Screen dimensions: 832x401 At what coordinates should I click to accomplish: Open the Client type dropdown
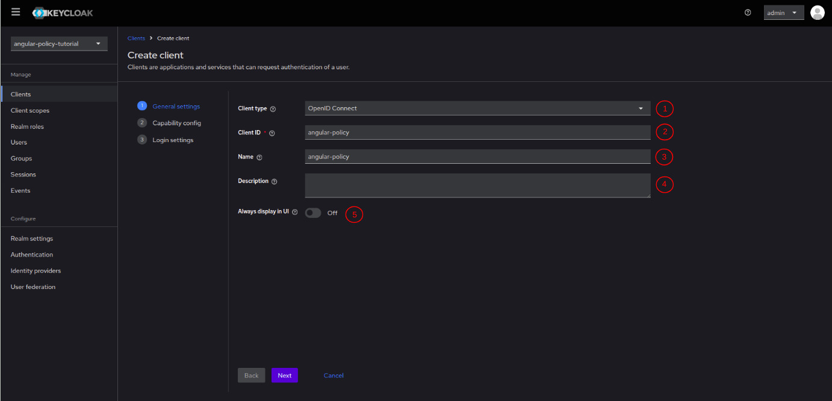477,108
